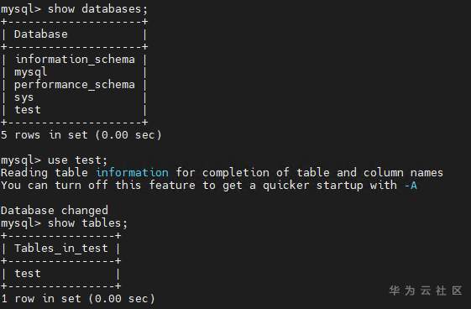Viewport: 471px width, 309px height.
Task: Click the 'Database changed' message
Action: click(x=55, y=210)
